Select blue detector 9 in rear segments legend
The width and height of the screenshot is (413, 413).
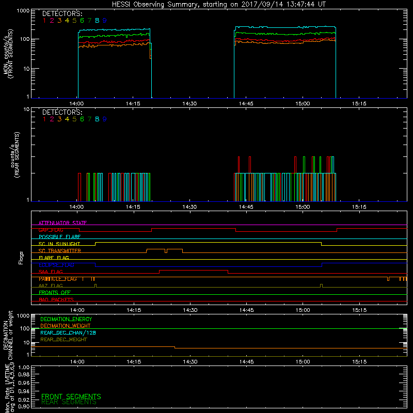click(105, 119)
